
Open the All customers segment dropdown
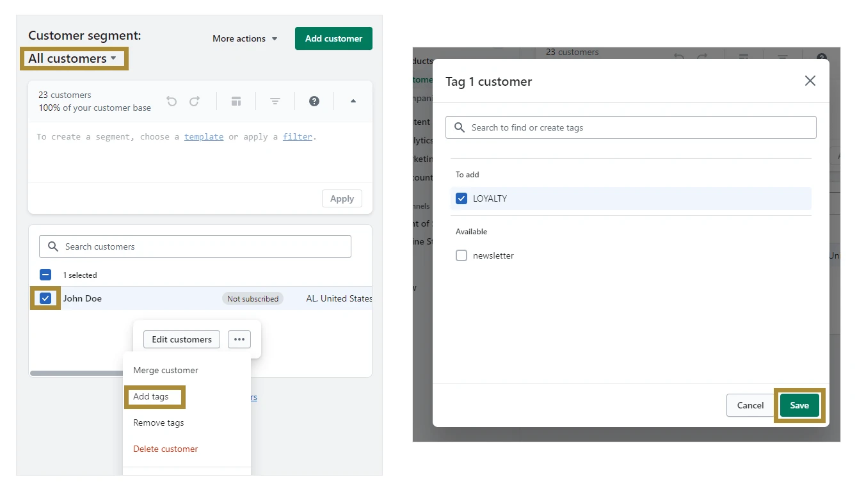click(72, 58)
